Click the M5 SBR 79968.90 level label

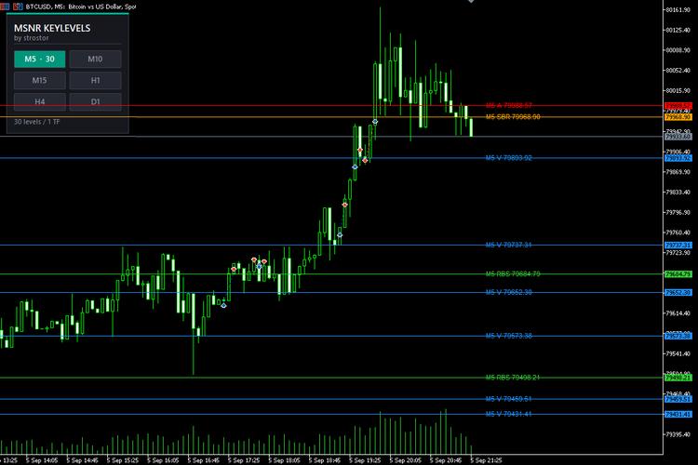(513, 116)
